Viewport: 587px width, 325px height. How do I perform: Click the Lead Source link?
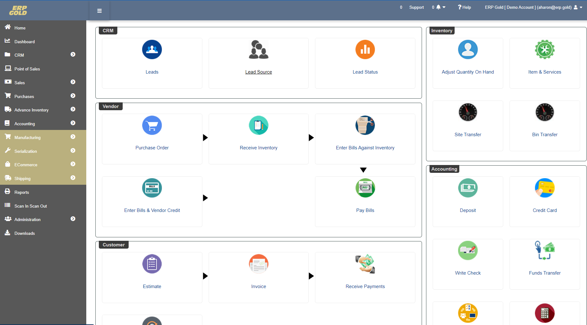tap(259, 72)
